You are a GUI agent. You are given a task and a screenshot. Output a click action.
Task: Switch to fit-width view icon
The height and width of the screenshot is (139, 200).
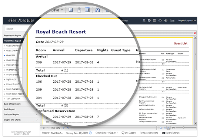164,128
